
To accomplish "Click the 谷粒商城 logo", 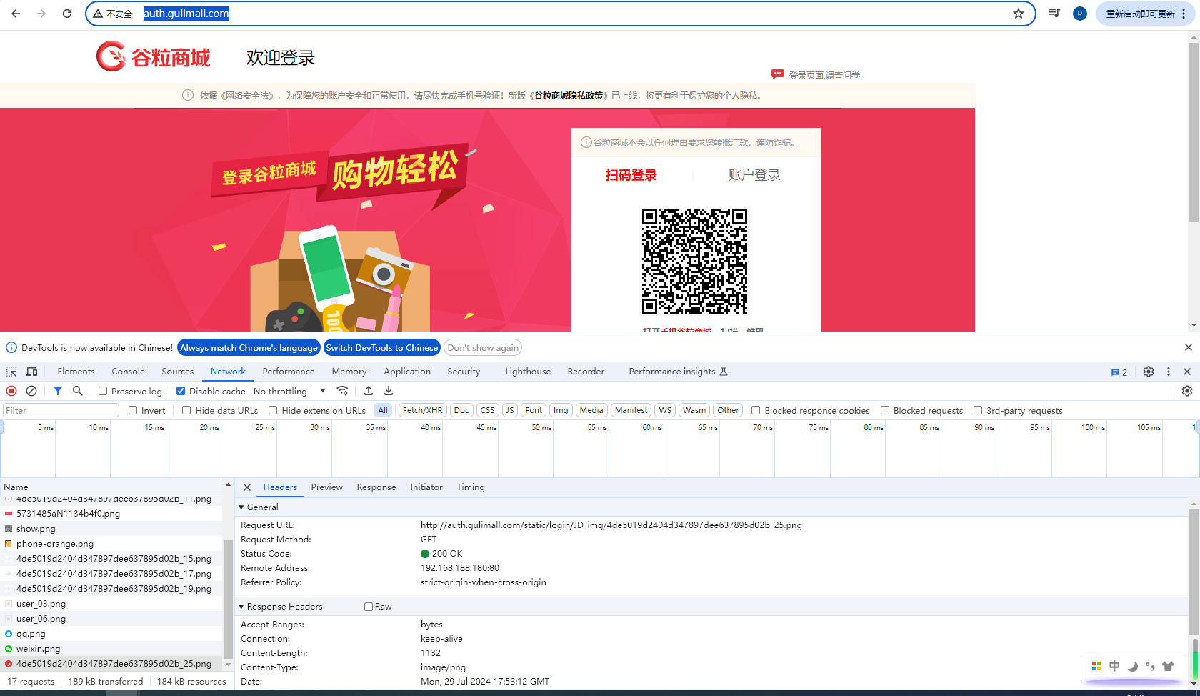I will [154, 57].
